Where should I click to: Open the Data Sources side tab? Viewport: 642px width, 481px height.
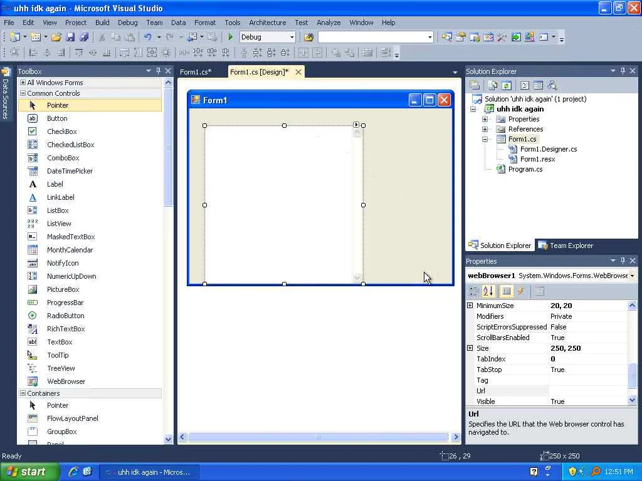[5, 94]
